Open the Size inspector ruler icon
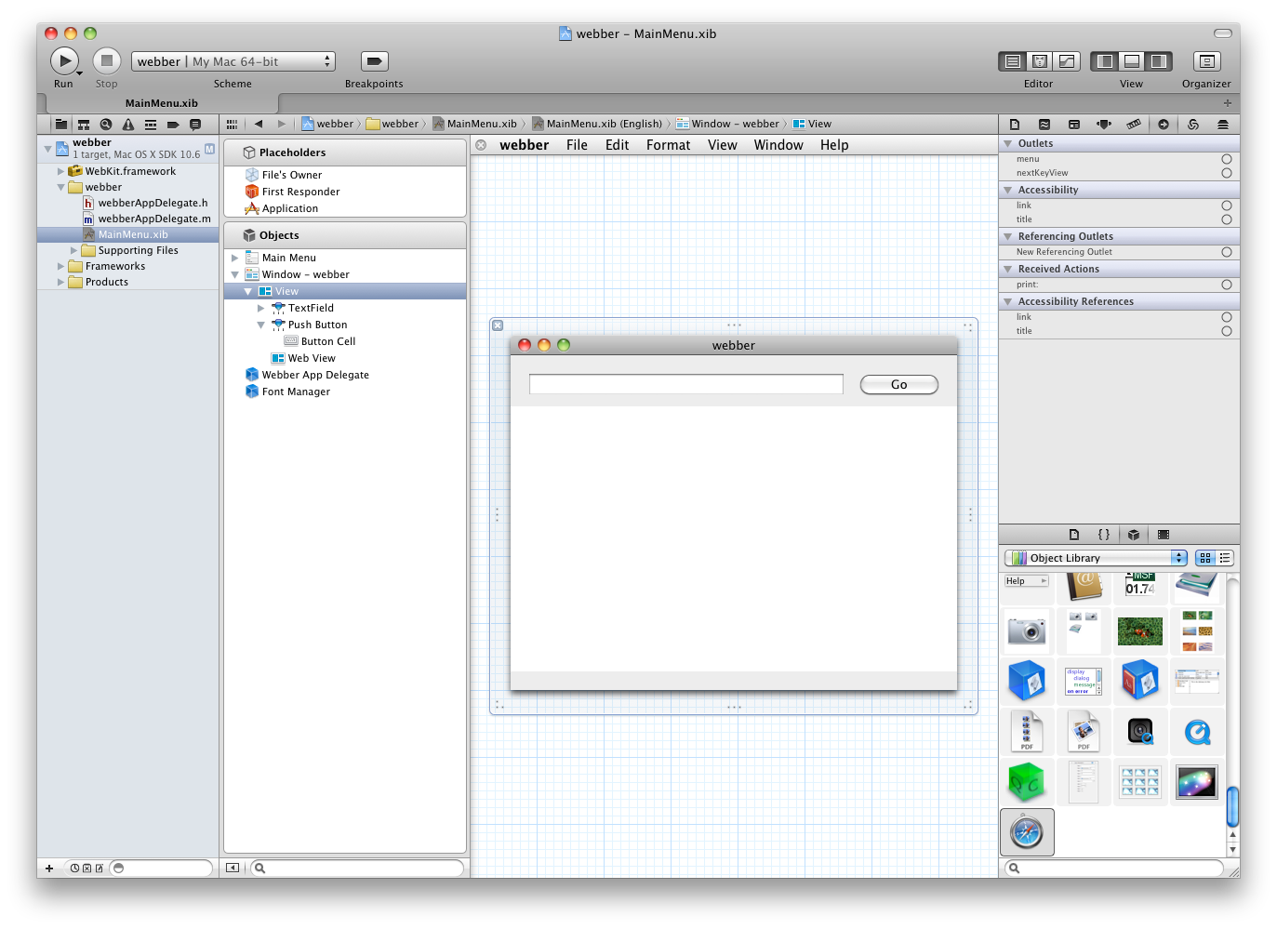 [1134, 124]
